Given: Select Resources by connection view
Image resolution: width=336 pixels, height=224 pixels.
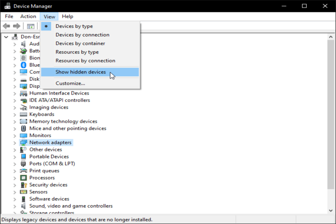Looking at the screenshot, I should click(x=90, y=61).
